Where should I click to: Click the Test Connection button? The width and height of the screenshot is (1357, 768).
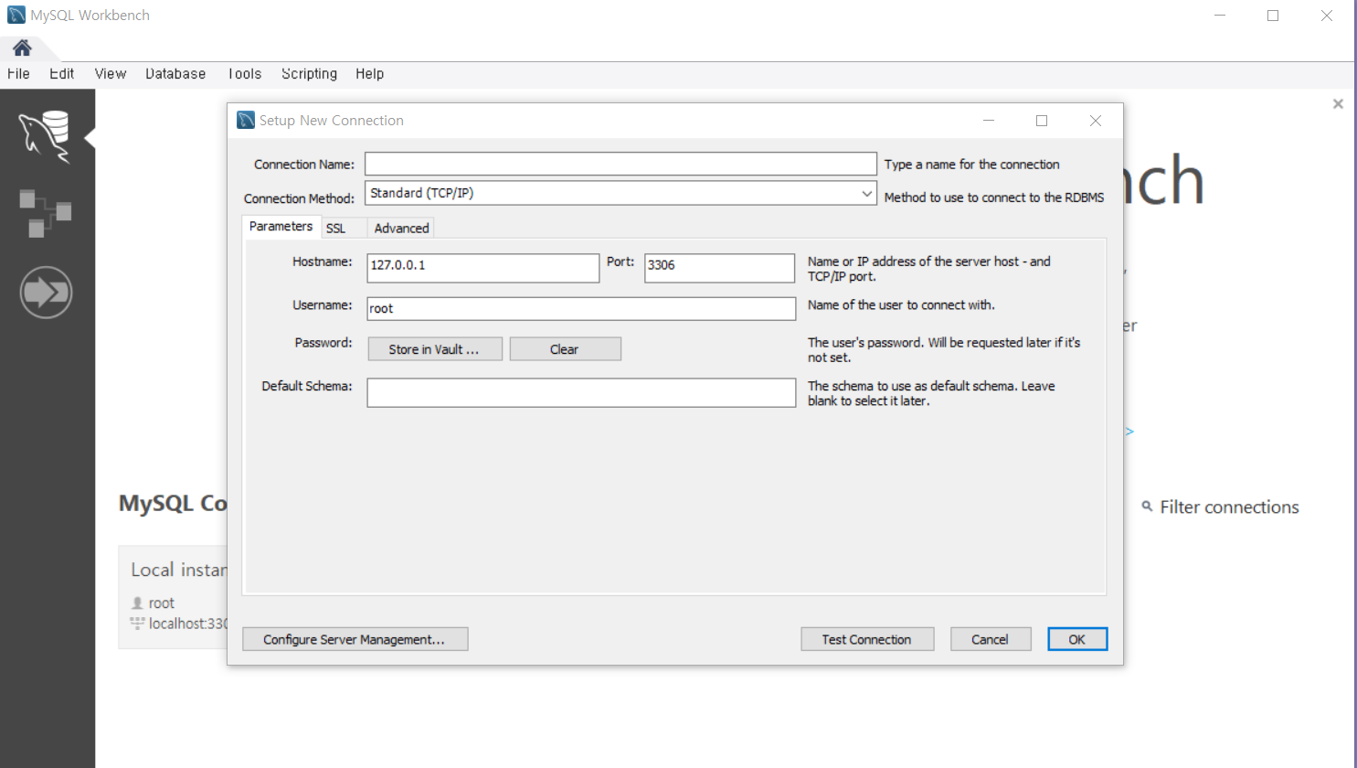(x=867, y=639)
